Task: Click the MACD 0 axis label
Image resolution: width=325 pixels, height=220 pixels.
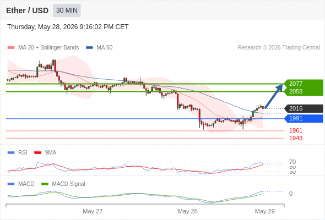Action: (291, 194)
